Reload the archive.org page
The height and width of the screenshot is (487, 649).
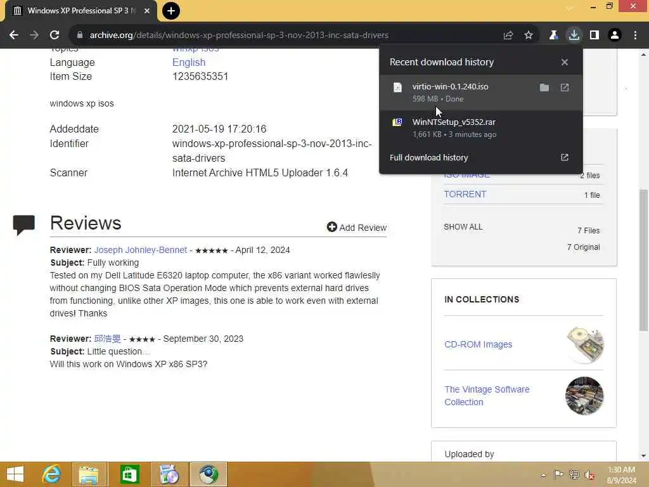click(55, 36)
